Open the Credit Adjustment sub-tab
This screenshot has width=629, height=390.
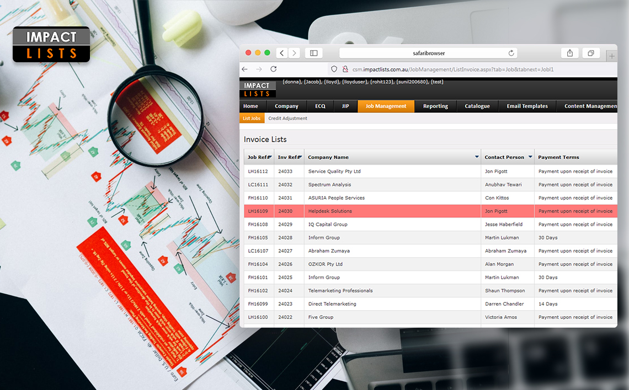287,118
